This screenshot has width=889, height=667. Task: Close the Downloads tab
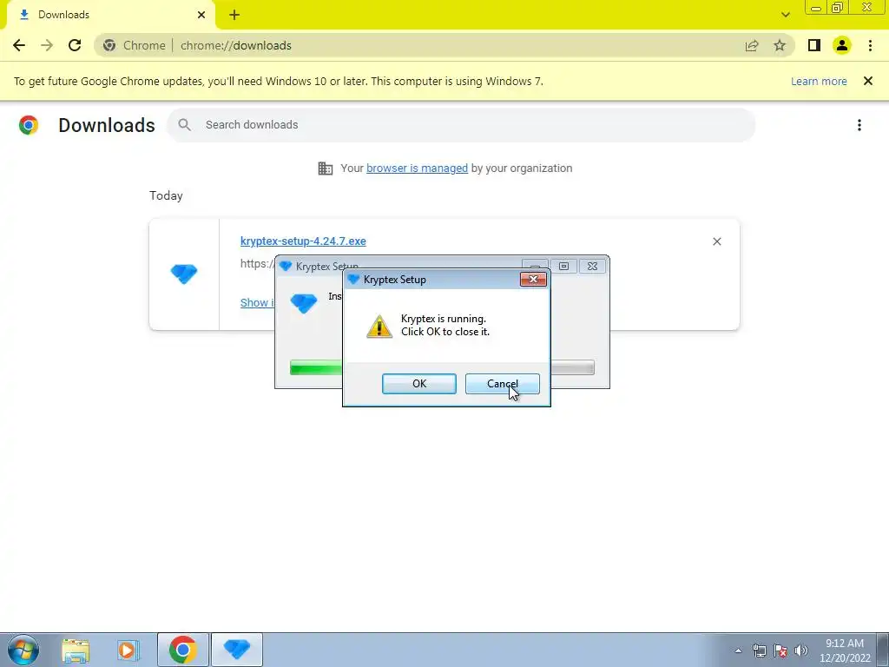click(201, 15)
